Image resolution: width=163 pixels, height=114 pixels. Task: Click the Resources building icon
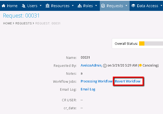coord(48,6)
